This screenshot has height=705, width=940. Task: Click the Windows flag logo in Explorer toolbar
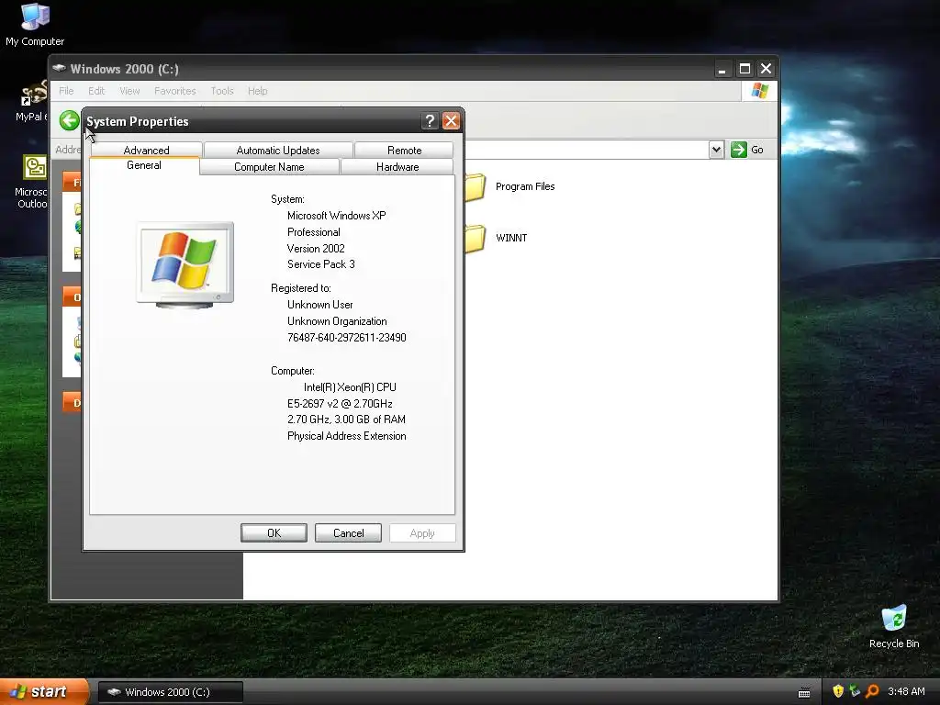pyautogui.click(x=759, y=91)
